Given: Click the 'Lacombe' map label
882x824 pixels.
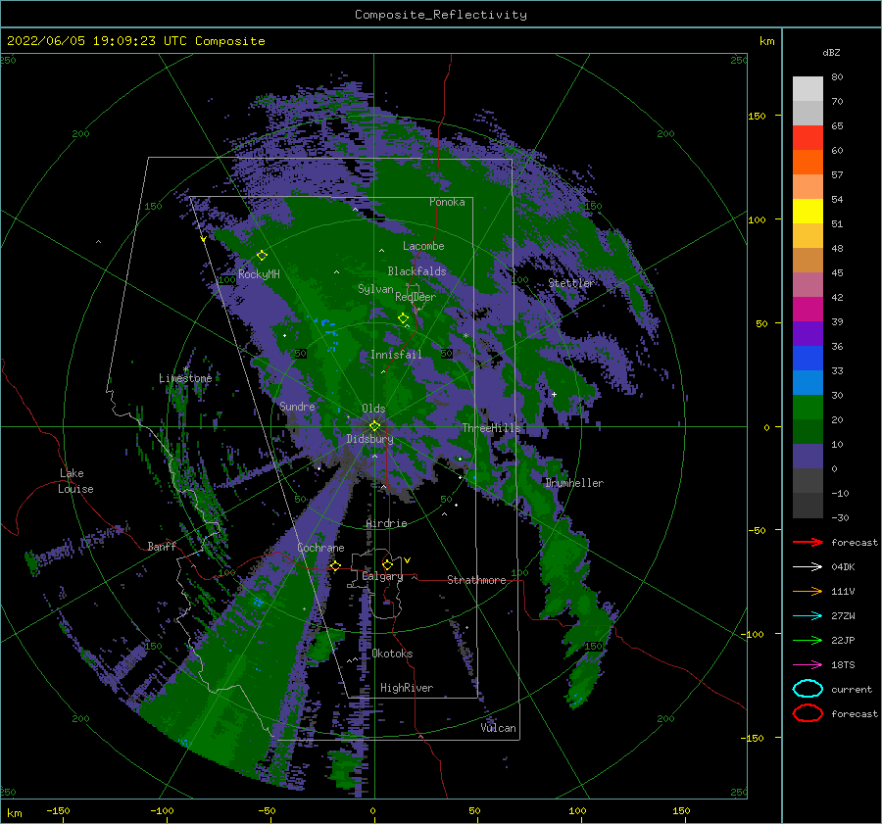Looking at the screenshot, I should click(x=423, y=246).
